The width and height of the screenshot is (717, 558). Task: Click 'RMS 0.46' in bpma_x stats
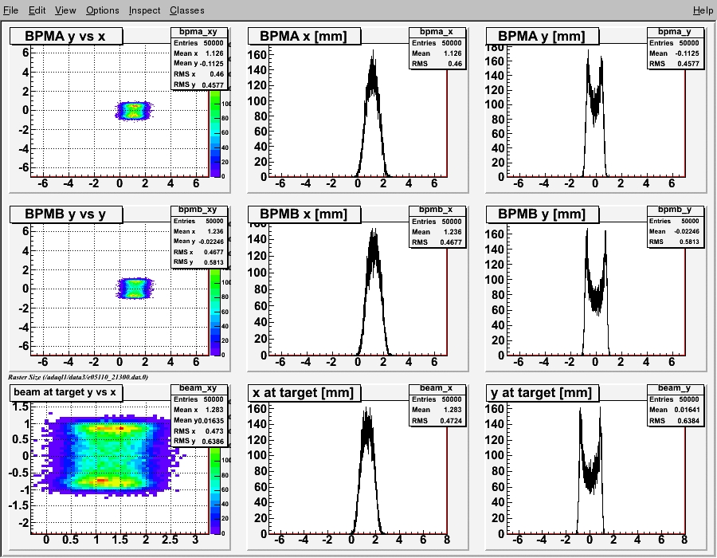[437, 64]
